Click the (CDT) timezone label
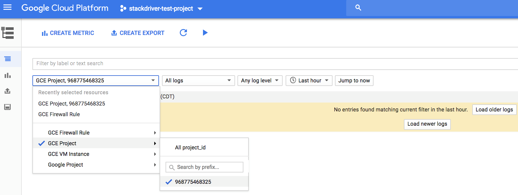Viewport: 518px width, 195px height. [167, 97]
